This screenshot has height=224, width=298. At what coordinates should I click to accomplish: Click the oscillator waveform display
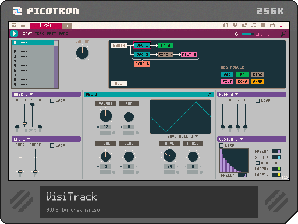[x=180, y=117]
